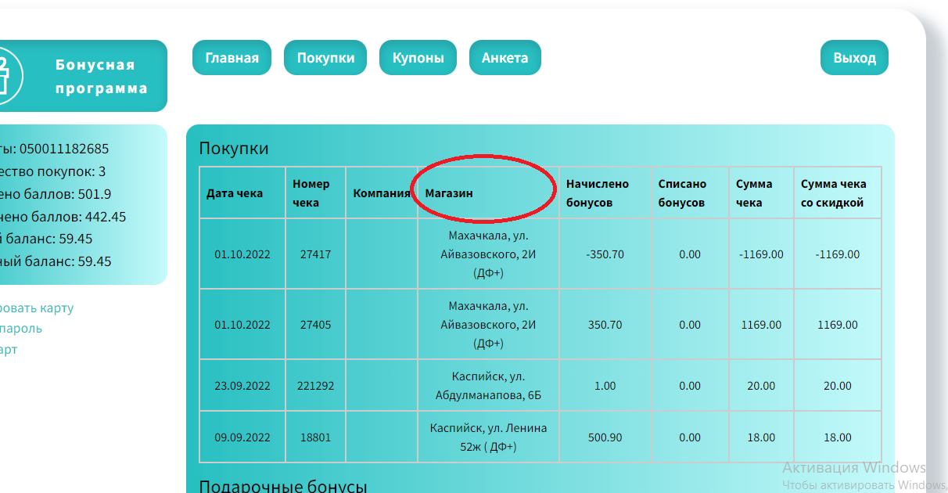Open the Покупки section
This screenshot has width=948, height=493.
(x=325, y=58)
